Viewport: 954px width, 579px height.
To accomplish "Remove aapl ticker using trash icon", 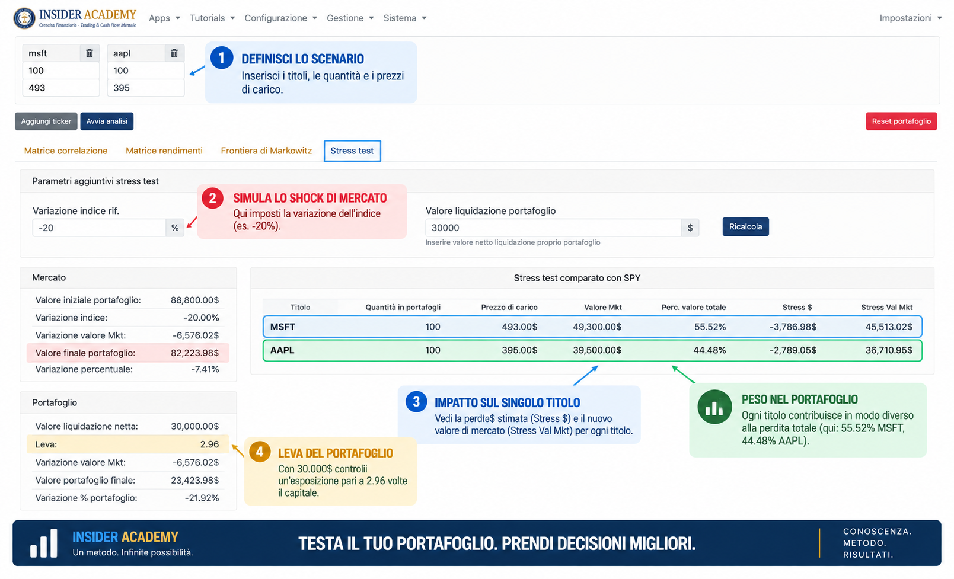I will click(x=174, y=53).
